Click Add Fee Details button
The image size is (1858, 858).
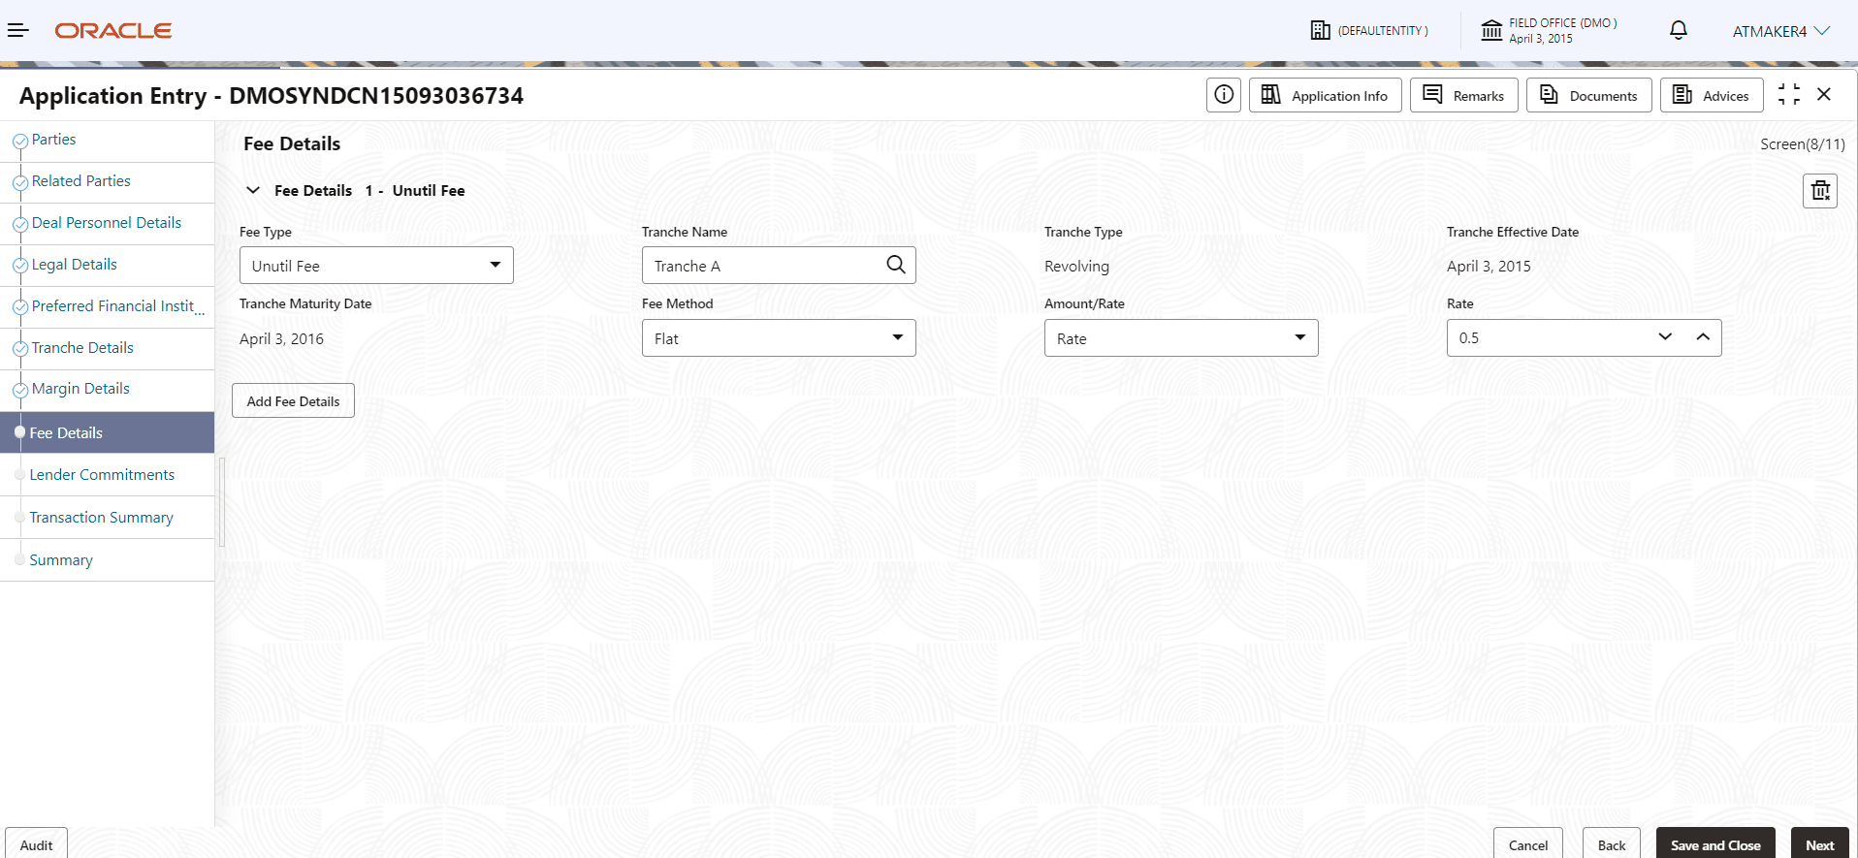293,401
